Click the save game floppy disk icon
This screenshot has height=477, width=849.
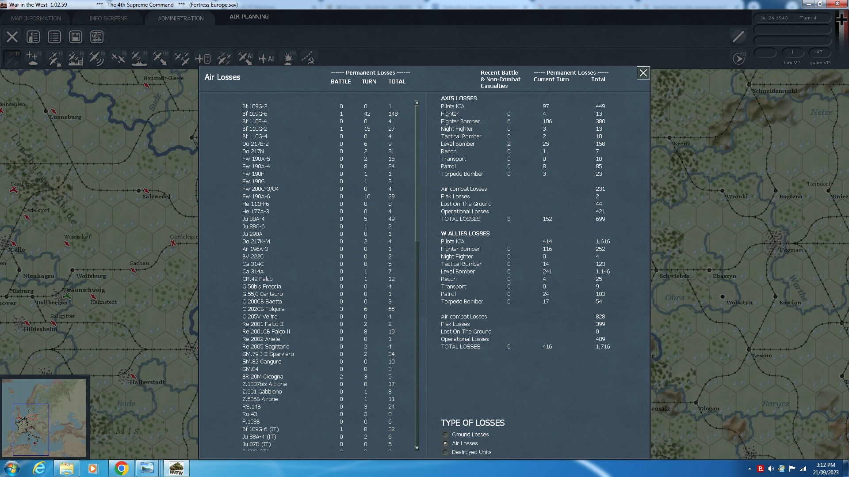click(x=75, y=37)
